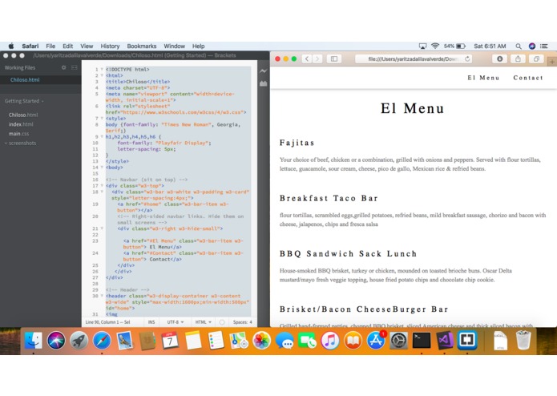
Task: Collapse the w3-top div fold at line 17
Action: point(102,186)
